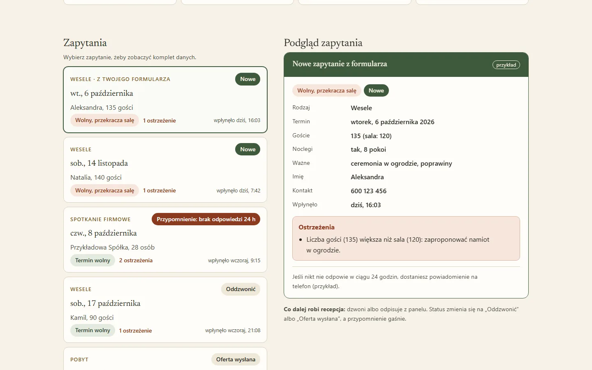Click the "Zapytania" section heading
Image resolution: width=592 pixels, height=370 pixels.
tap(85, 43)
